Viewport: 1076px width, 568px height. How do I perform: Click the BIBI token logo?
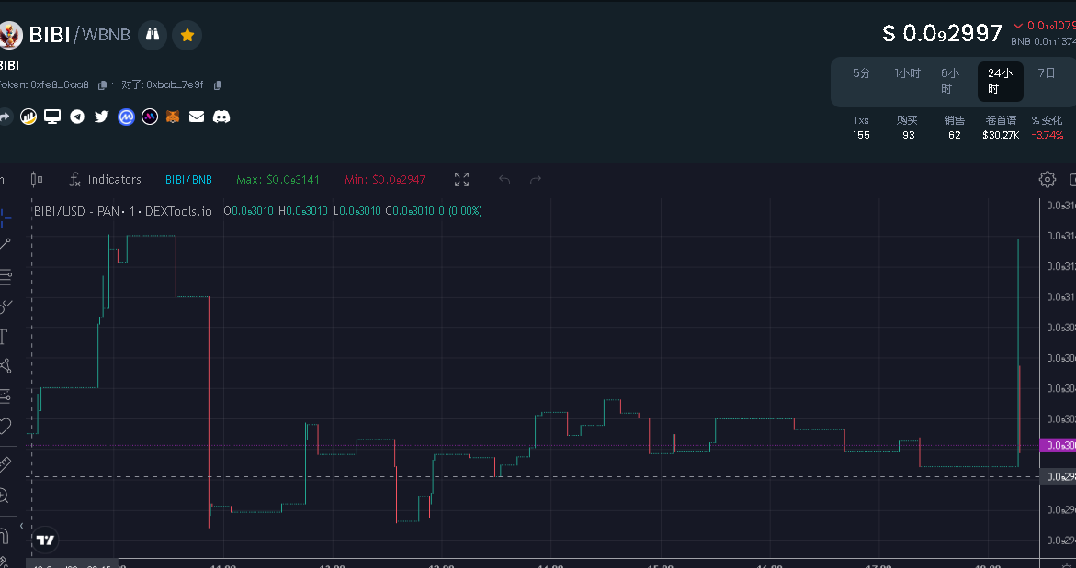click(9, 35)
